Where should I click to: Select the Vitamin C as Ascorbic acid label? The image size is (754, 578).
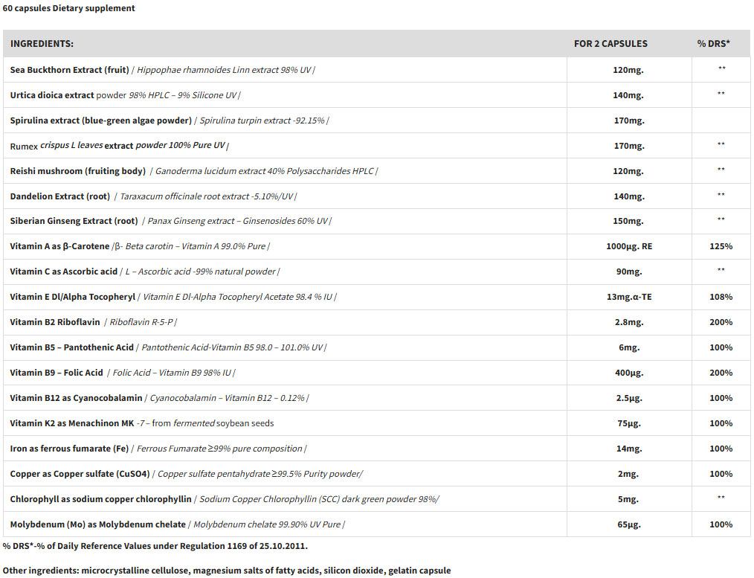tap(64, 272)
